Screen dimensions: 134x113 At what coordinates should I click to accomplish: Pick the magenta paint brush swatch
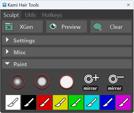pos(123,102)
